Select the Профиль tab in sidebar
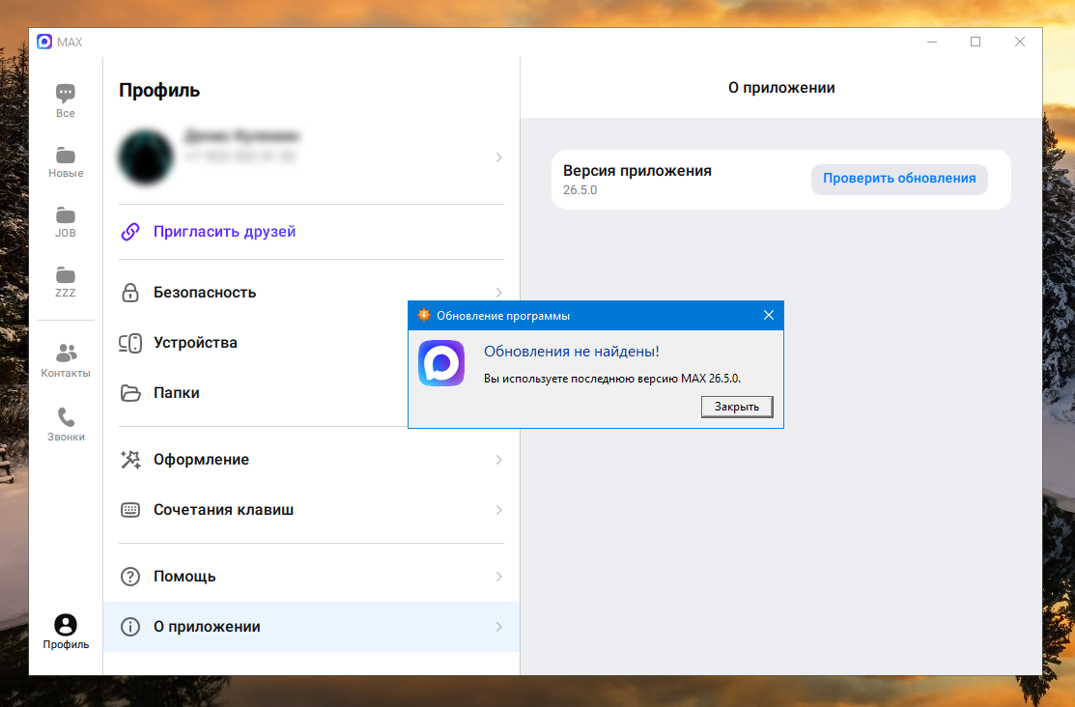This screenshot has height=707, width=1075. [x=65, y=632]
